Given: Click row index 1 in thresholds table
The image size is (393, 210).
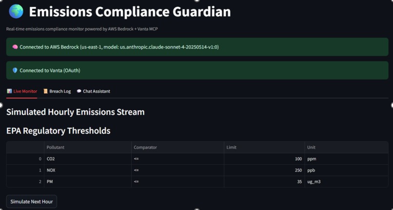Looking at the screenshot, I should pos(25,170).
